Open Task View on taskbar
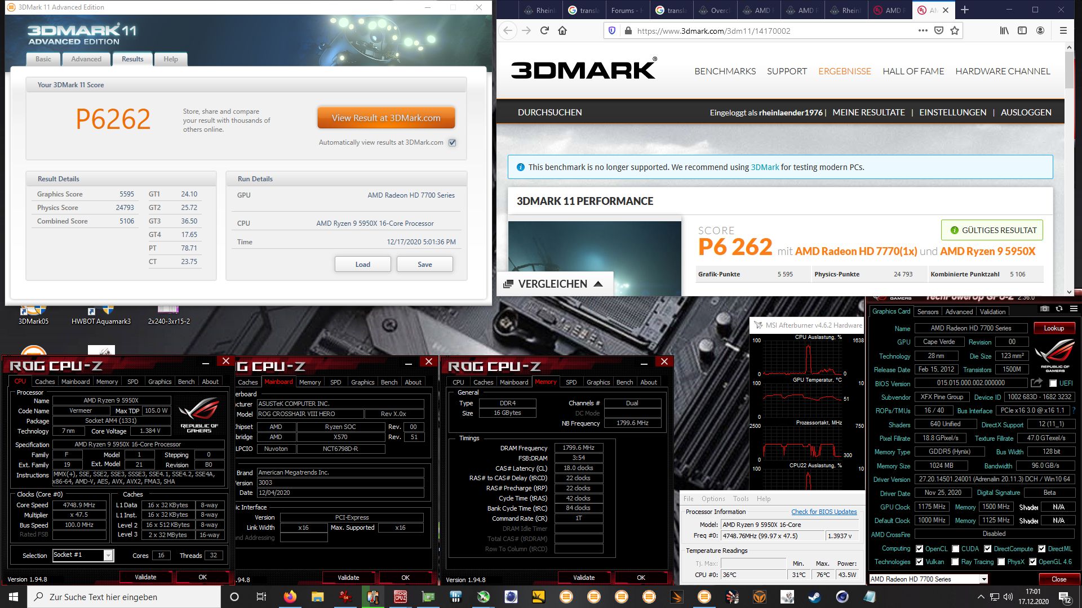Viewport: 1082px width, 608px height. 261,597
